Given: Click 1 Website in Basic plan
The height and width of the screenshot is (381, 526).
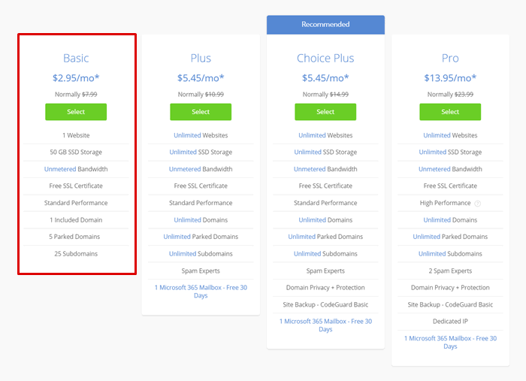Looking at the screenshot, I should (76, 135).
